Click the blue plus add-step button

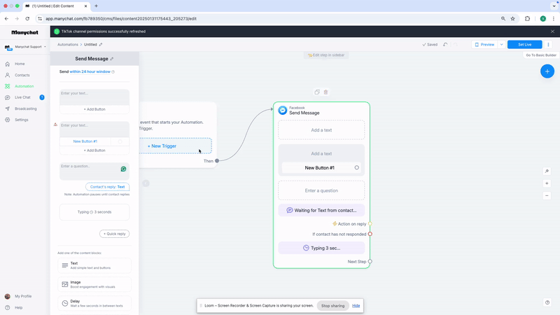[547, 71]
